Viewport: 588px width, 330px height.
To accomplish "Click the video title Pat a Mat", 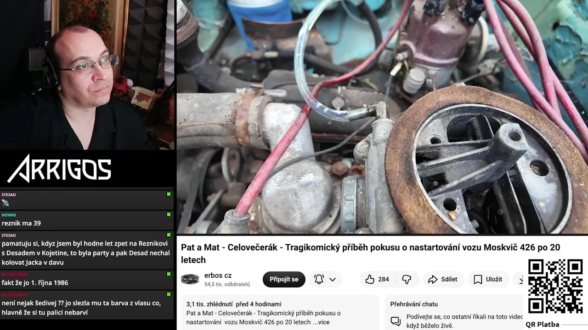I will pos(370,253).
